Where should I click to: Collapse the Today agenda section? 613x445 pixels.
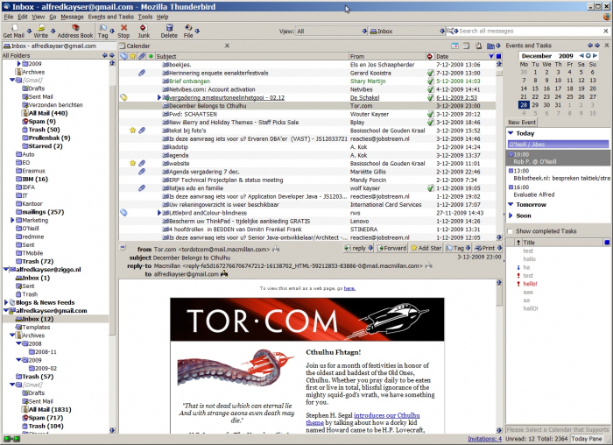point(511,133)
